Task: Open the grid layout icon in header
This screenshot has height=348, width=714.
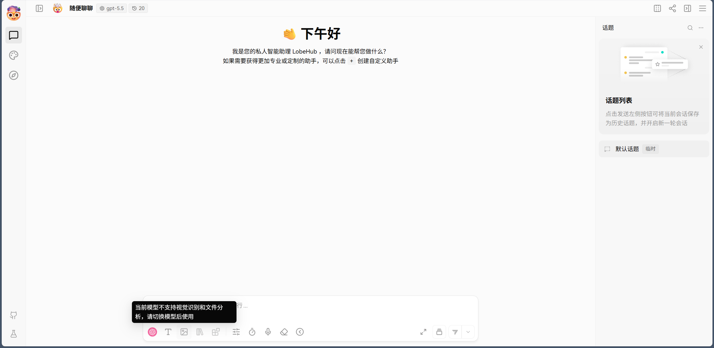Action: (x=657, y=8)
